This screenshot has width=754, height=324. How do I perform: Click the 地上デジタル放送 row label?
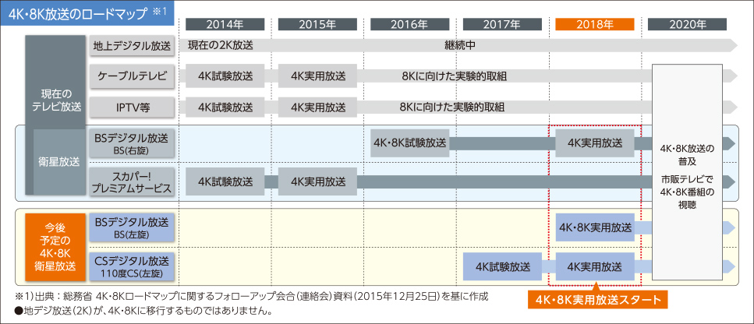click(x=131, y=45)
